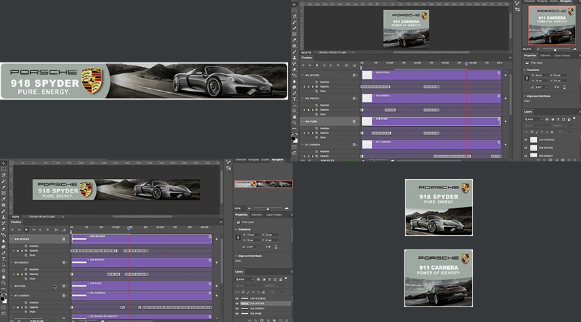Click the transition icon in the 918 Spyder banner timeline

(x=64, y=230)
